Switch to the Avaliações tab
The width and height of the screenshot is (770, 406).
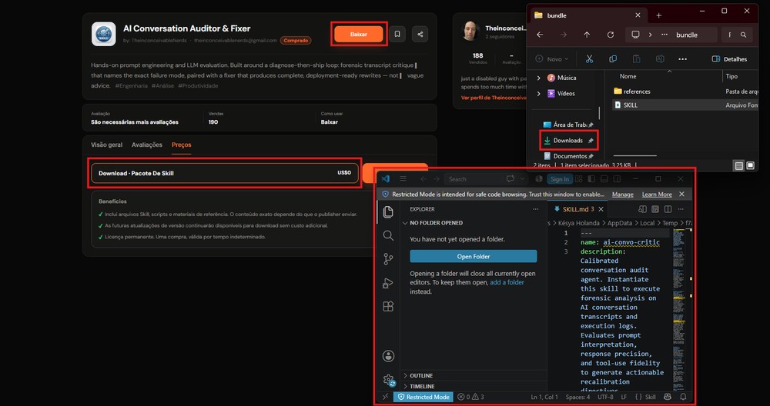tap(147, 145)
